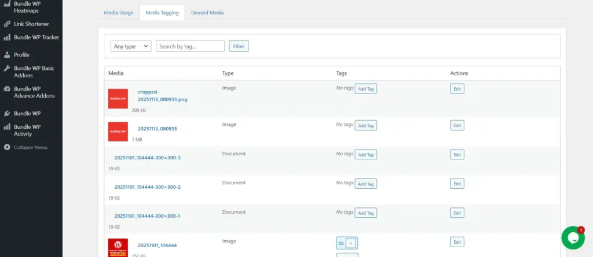593x257 pixels.
Task: Edit the 20251101_104444-300×300-2 row
Action: [x=457, y=184]
